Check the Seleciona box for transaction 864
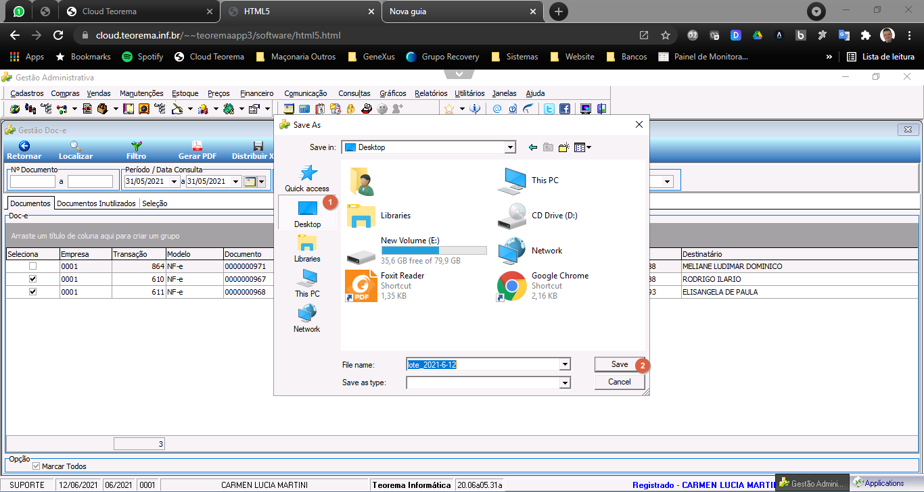Image resolution: width=924 pixels, height=492 pixels. 32,266
